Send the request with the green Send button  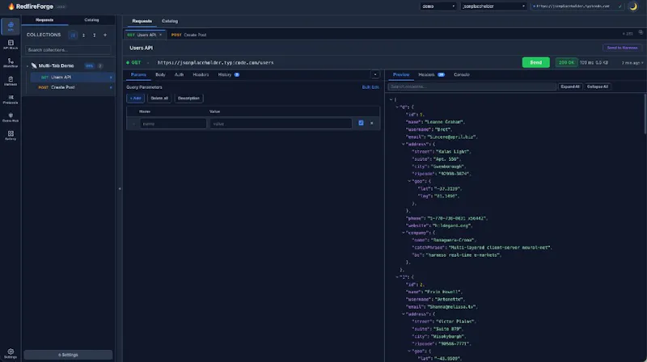[535, 62]
